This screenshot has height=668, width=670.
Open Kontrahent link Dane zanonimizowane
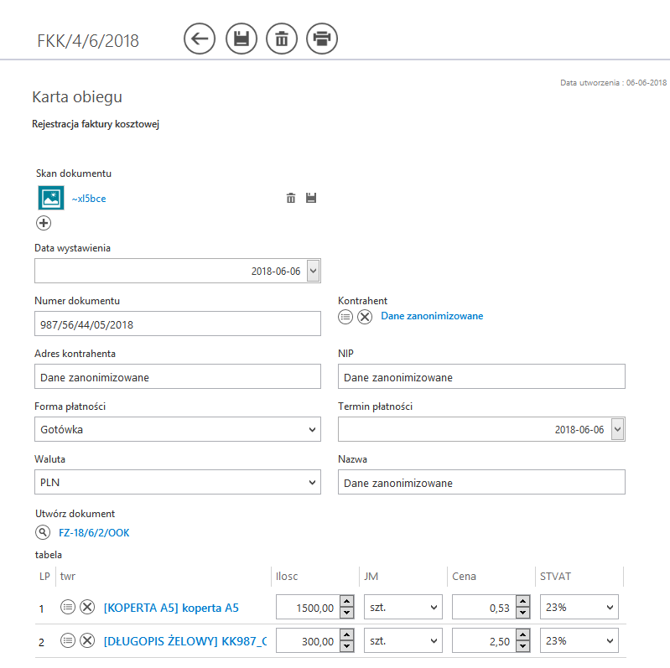432,316
